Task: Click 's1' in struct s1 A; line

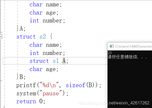Action: click(56, 61)
